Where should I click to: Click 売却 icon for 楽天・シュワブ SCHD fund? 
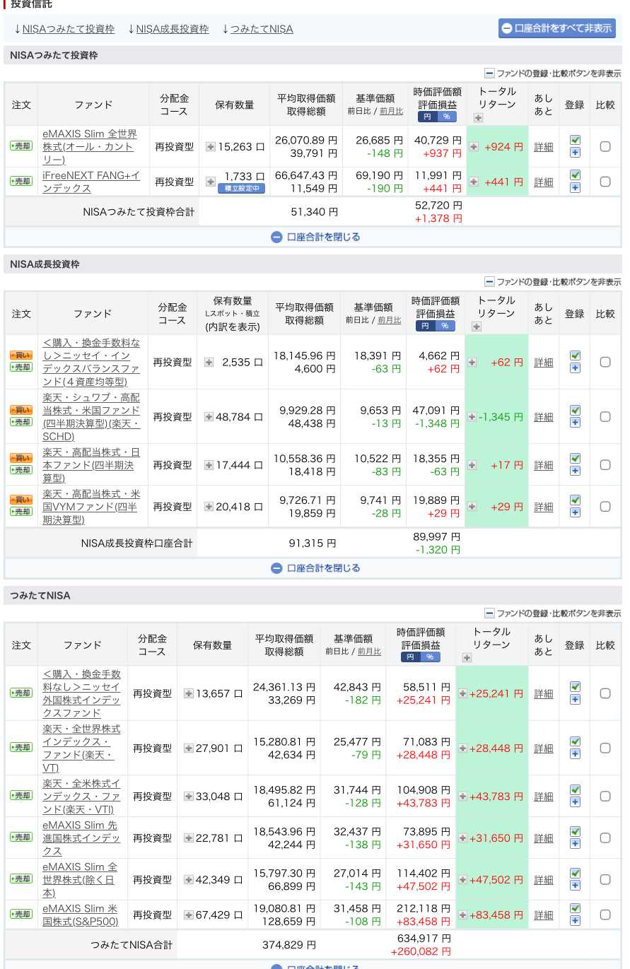(x=21, y=423)
